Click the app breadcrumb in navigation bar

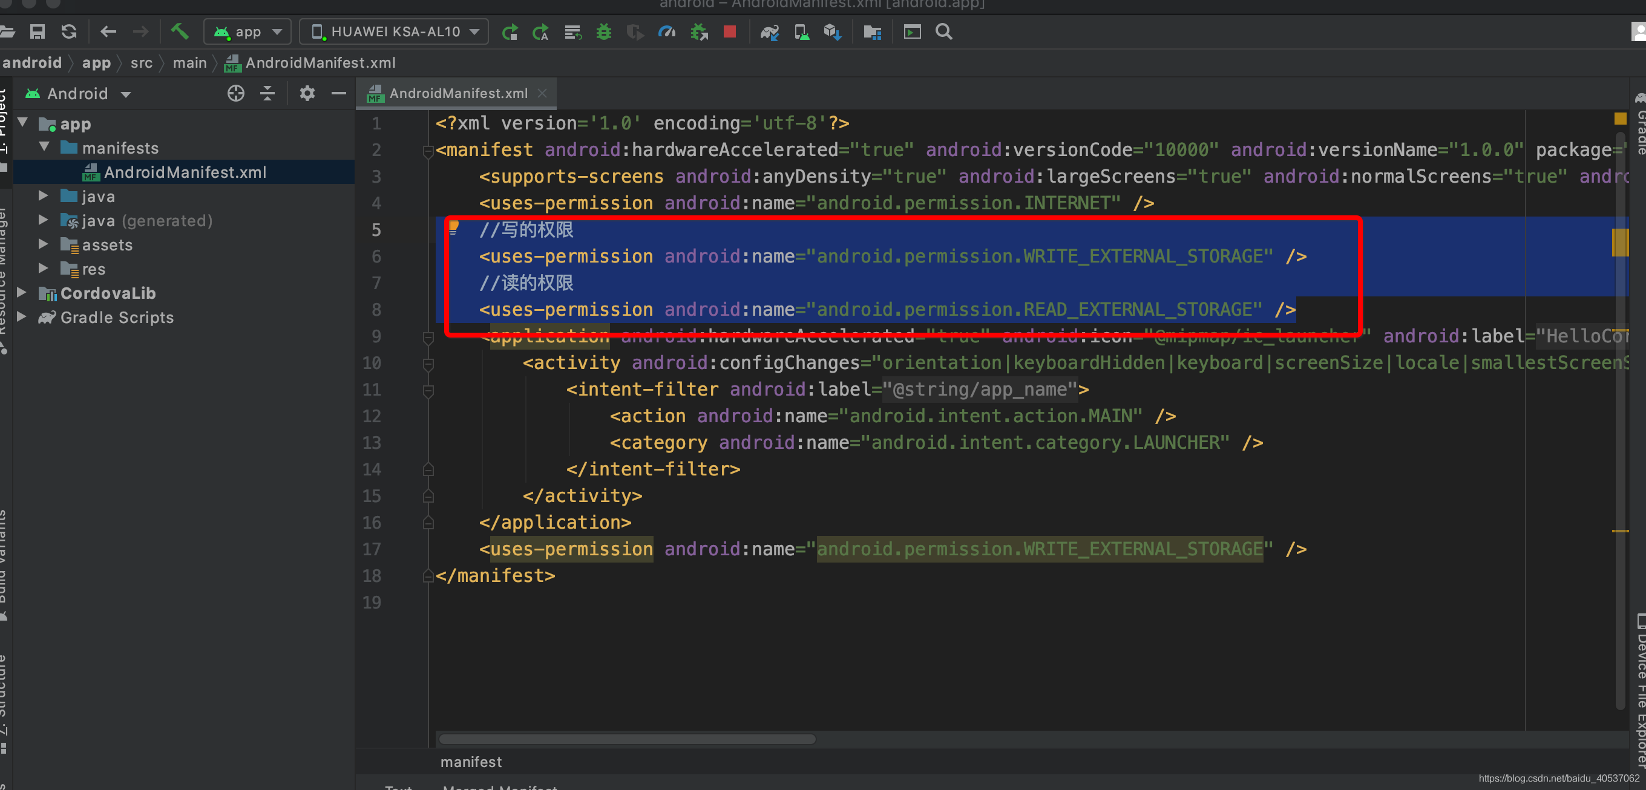[x=96, y=62]
